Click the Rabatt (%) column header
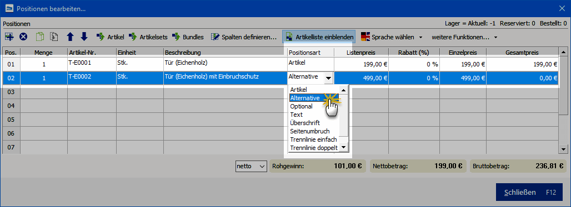 [x=414, y=53]
